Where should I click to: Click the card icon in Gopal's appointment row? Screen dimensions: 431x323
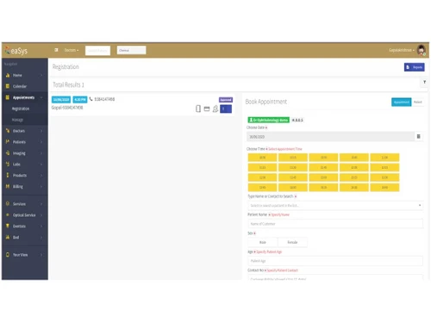coord(207,109)
